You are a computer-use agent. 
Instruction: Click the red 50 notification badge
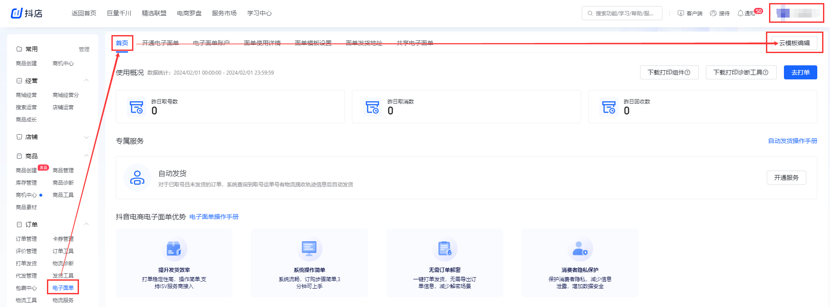pyautogui.click(x=758, y=11)
